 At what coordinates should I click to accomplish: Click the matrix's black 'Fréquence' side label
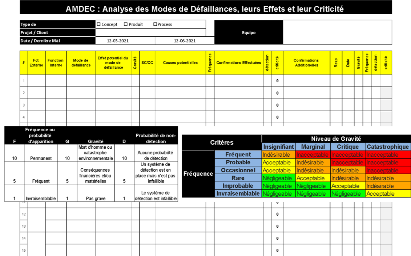[x=198, y=174]
